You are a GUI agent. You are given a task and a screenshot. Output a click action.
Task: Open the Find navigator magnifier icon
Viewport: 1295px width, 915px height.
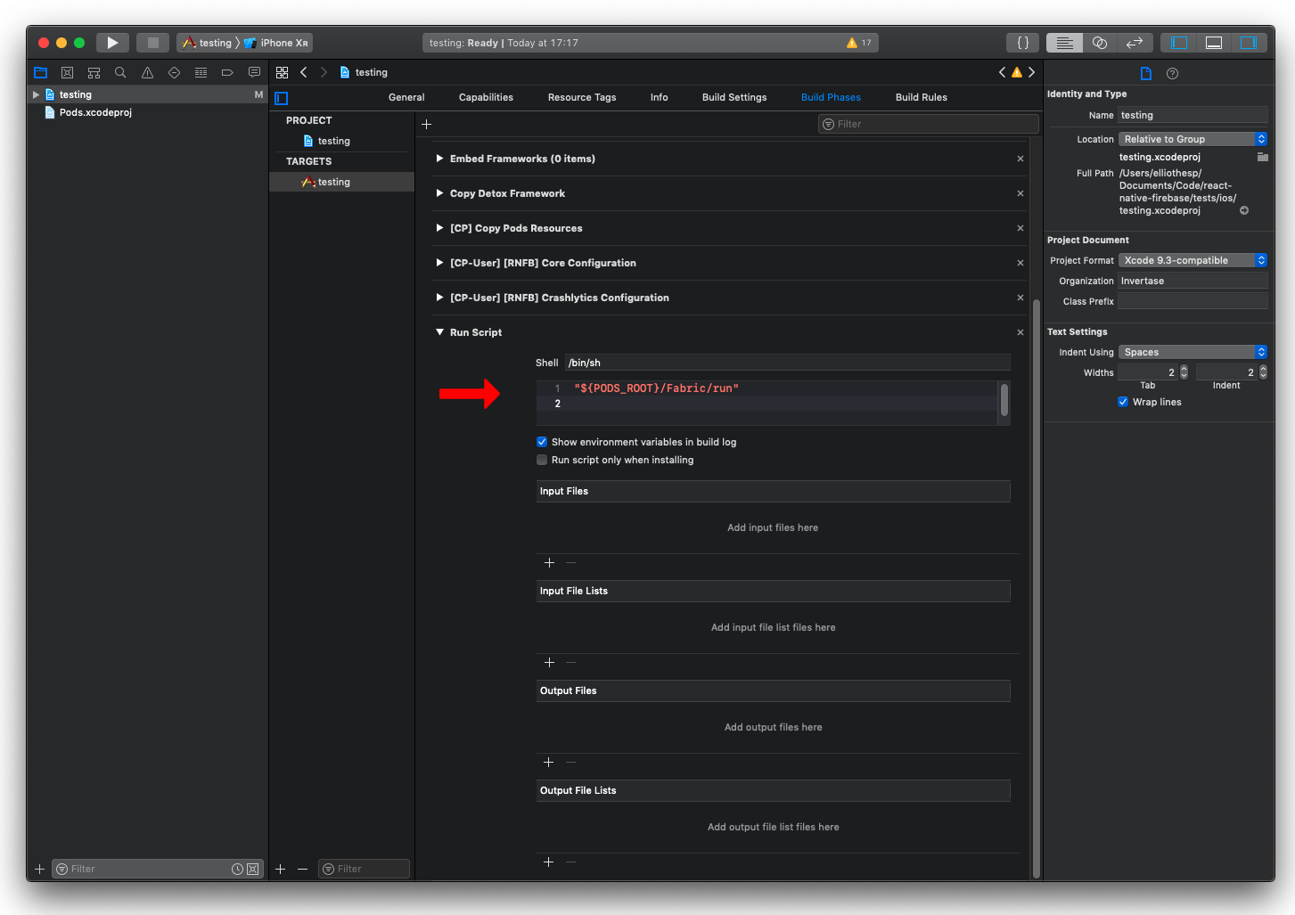tap(120, 73)
